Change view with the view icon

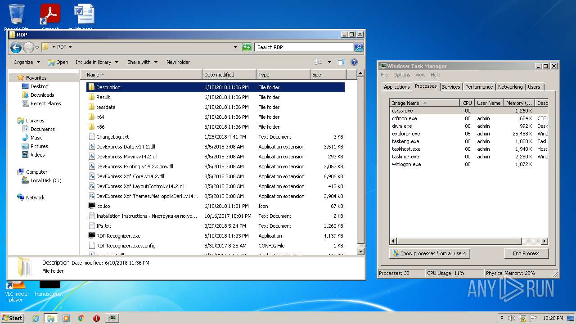click(x=319, y=62)
